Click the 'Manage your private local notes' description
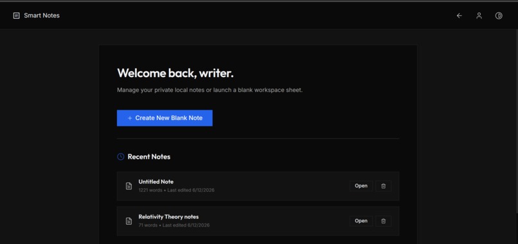 click(x=210, y=90)
